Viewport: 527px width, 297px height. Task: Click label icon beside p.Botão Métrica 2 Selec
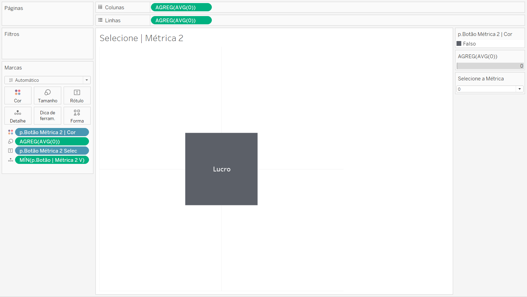point(11,151)
